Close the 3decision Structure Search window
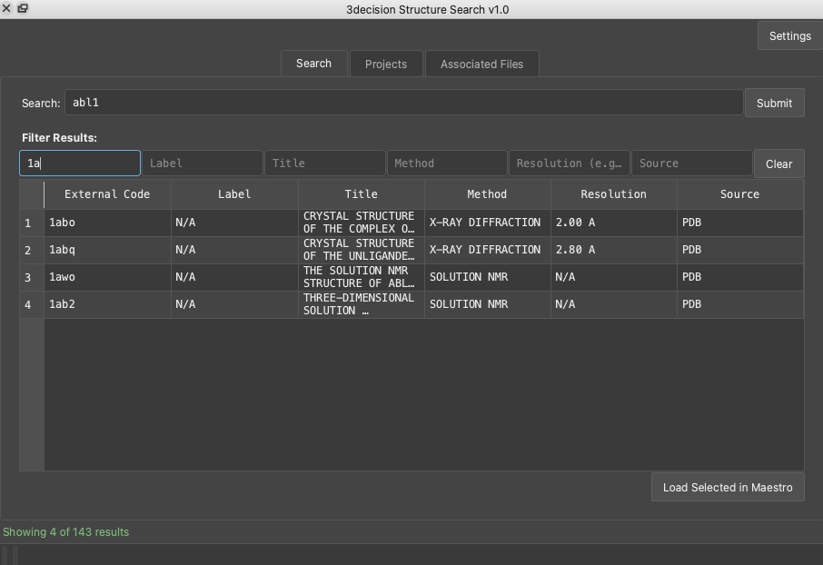Viewport: 823px width, 565px height. pyautogui.click(x=6, y=8)
